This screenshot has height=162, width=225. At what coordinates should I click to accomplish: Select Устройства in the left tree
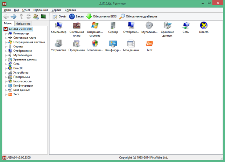pyautogui.click(x=21, y=73)
